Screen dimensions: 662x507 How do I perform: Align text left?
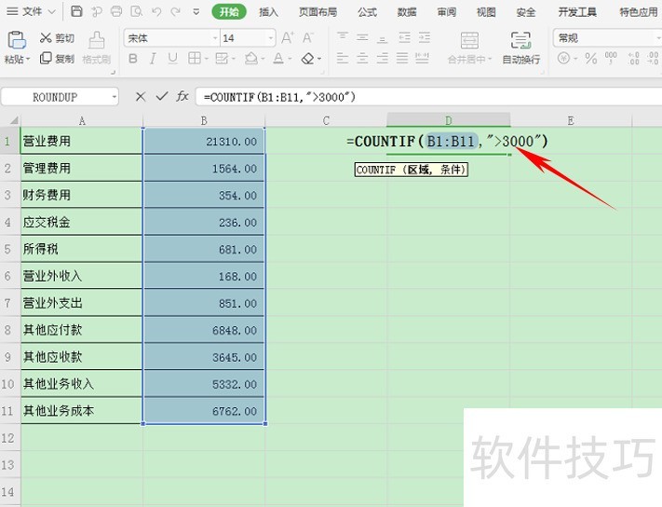coord(343,59)
